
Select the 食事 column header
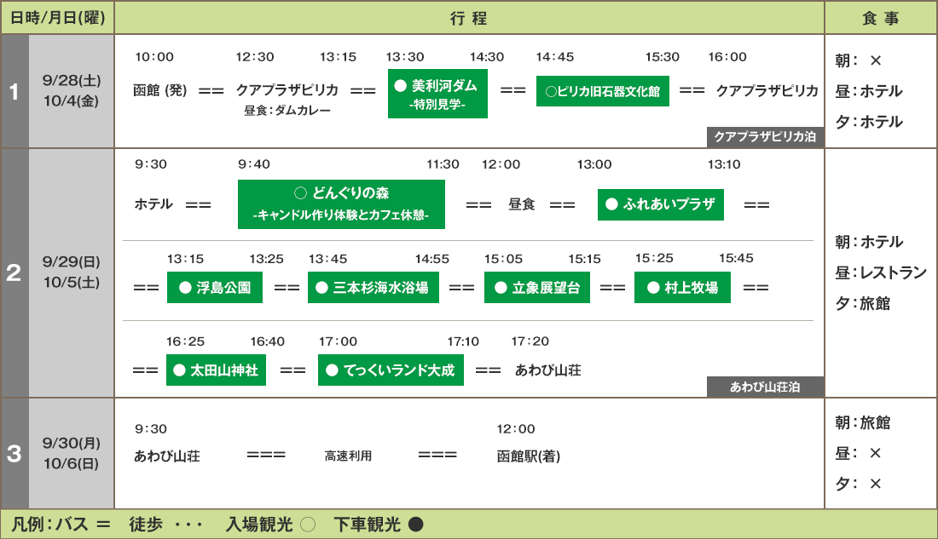point(880,18)
